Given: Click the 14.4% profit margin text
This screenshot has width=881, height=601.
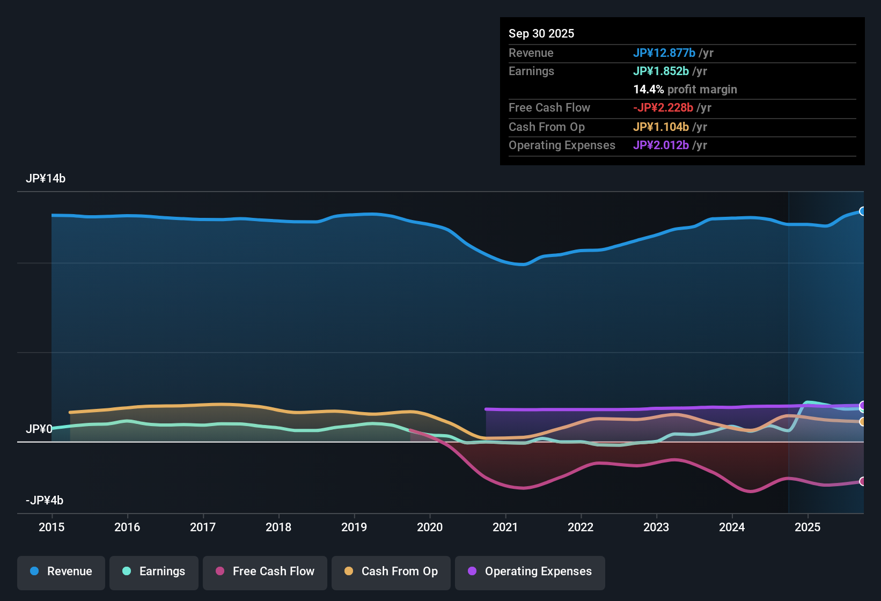Looking at the screenshot, I should (x=685, y=89).
